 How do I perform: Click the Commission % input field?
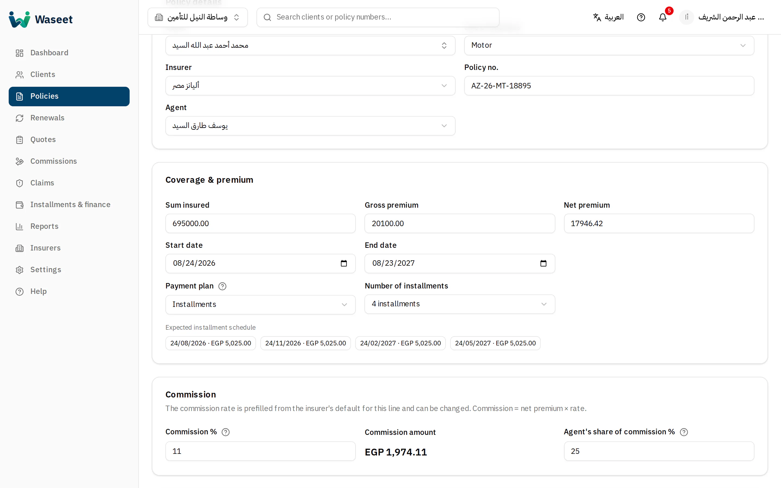click(260, 451)
